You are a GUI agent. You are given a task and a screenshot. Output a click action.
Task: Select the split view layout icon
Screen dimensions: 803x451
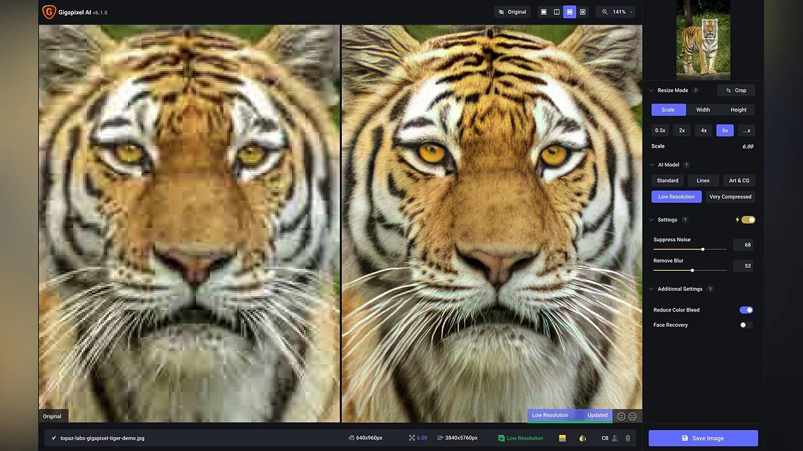click(x=556, y=12)
